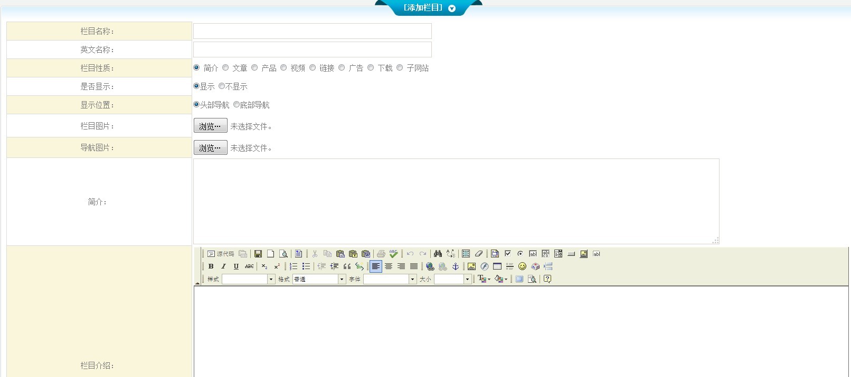Viewport: 851px width, 377px height.
Task: Select 底部导航 display position
Action: click(237, 104)
